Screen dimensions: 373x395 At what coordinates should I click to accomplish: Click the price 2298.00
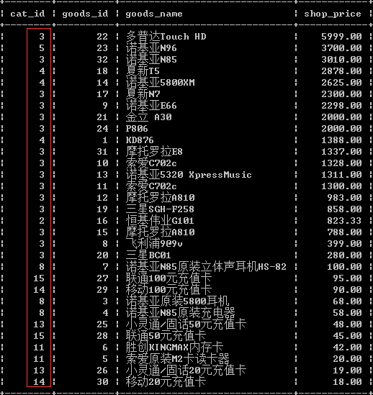tap(341, 106)
